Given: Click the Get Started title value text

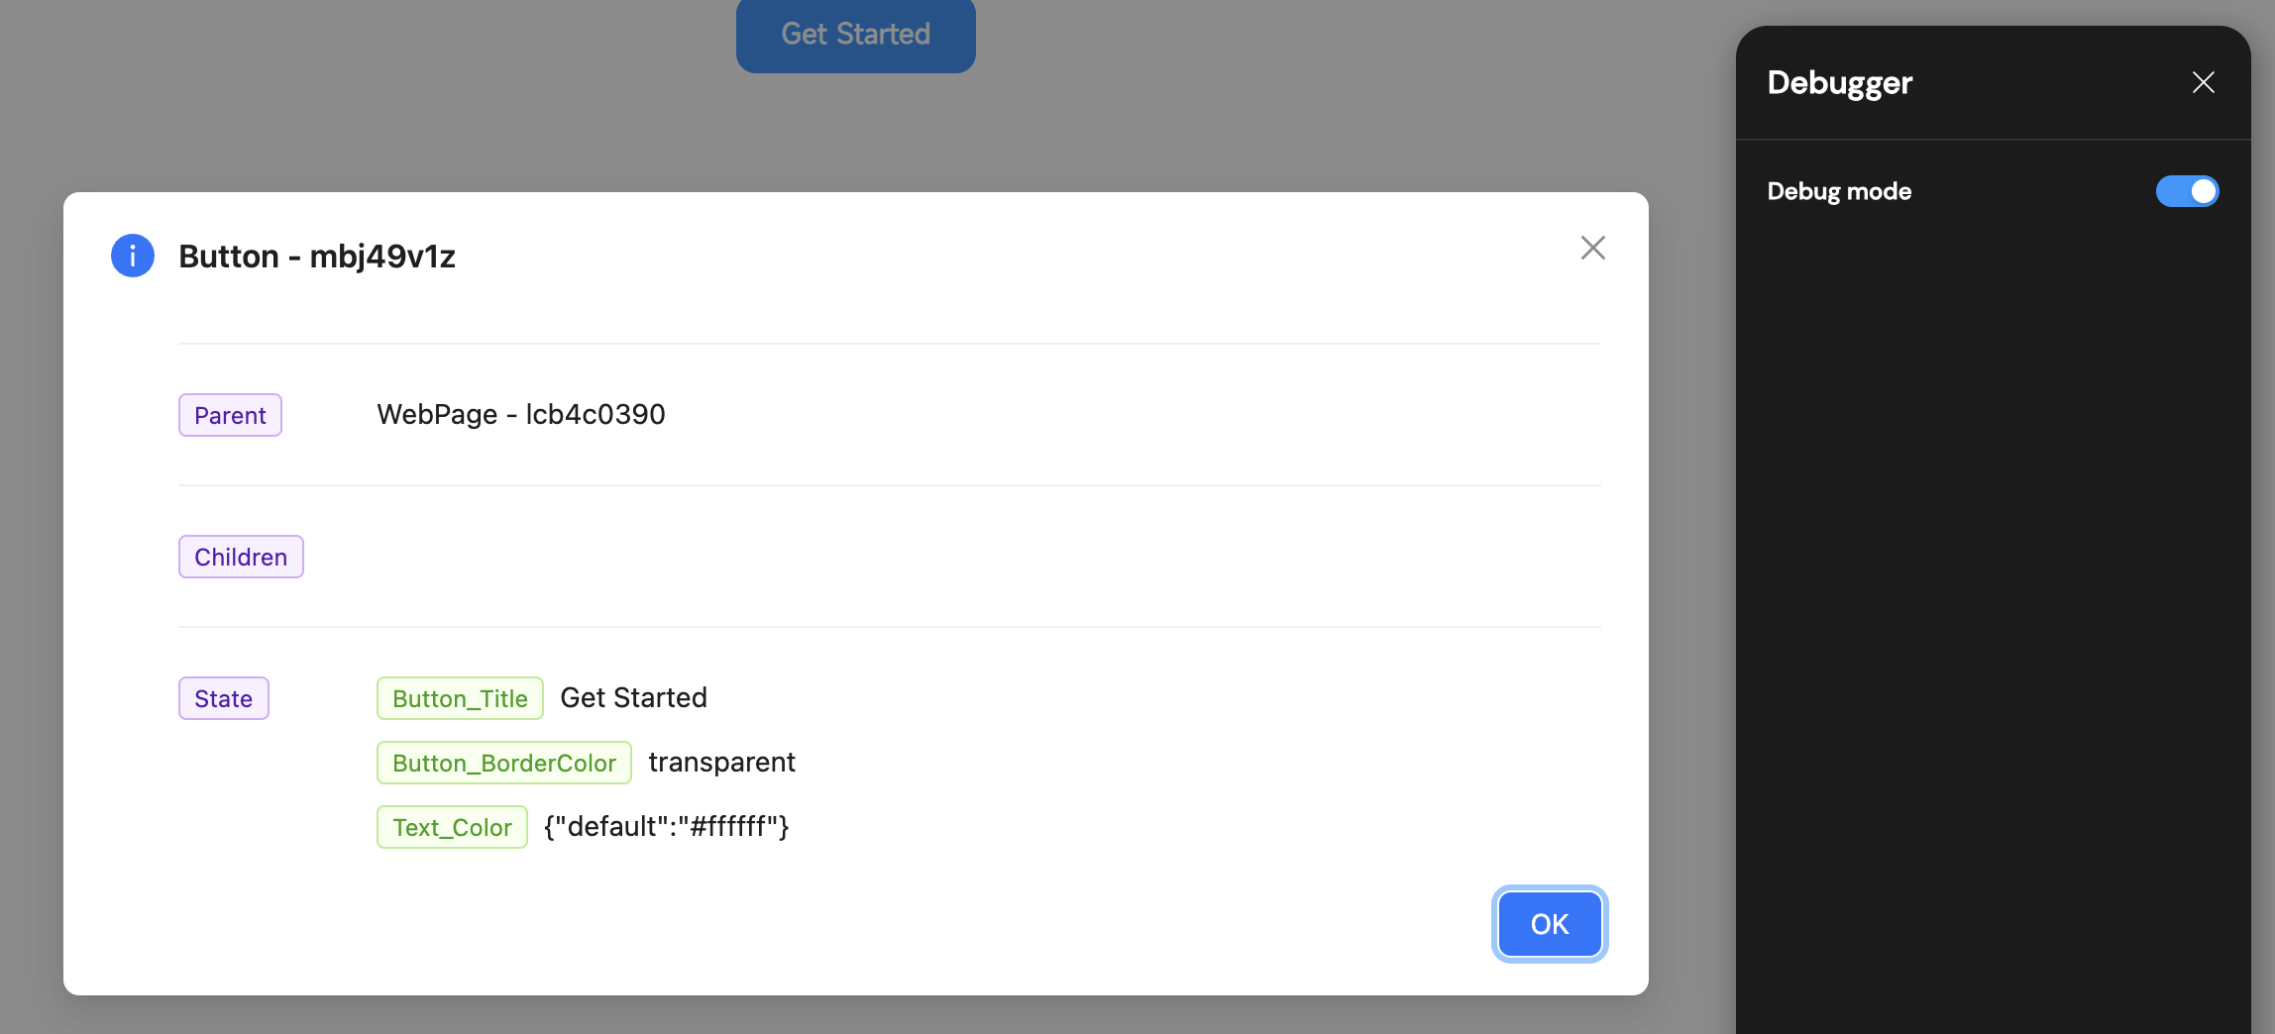Looking at the screenshot, I should [634, 697].
